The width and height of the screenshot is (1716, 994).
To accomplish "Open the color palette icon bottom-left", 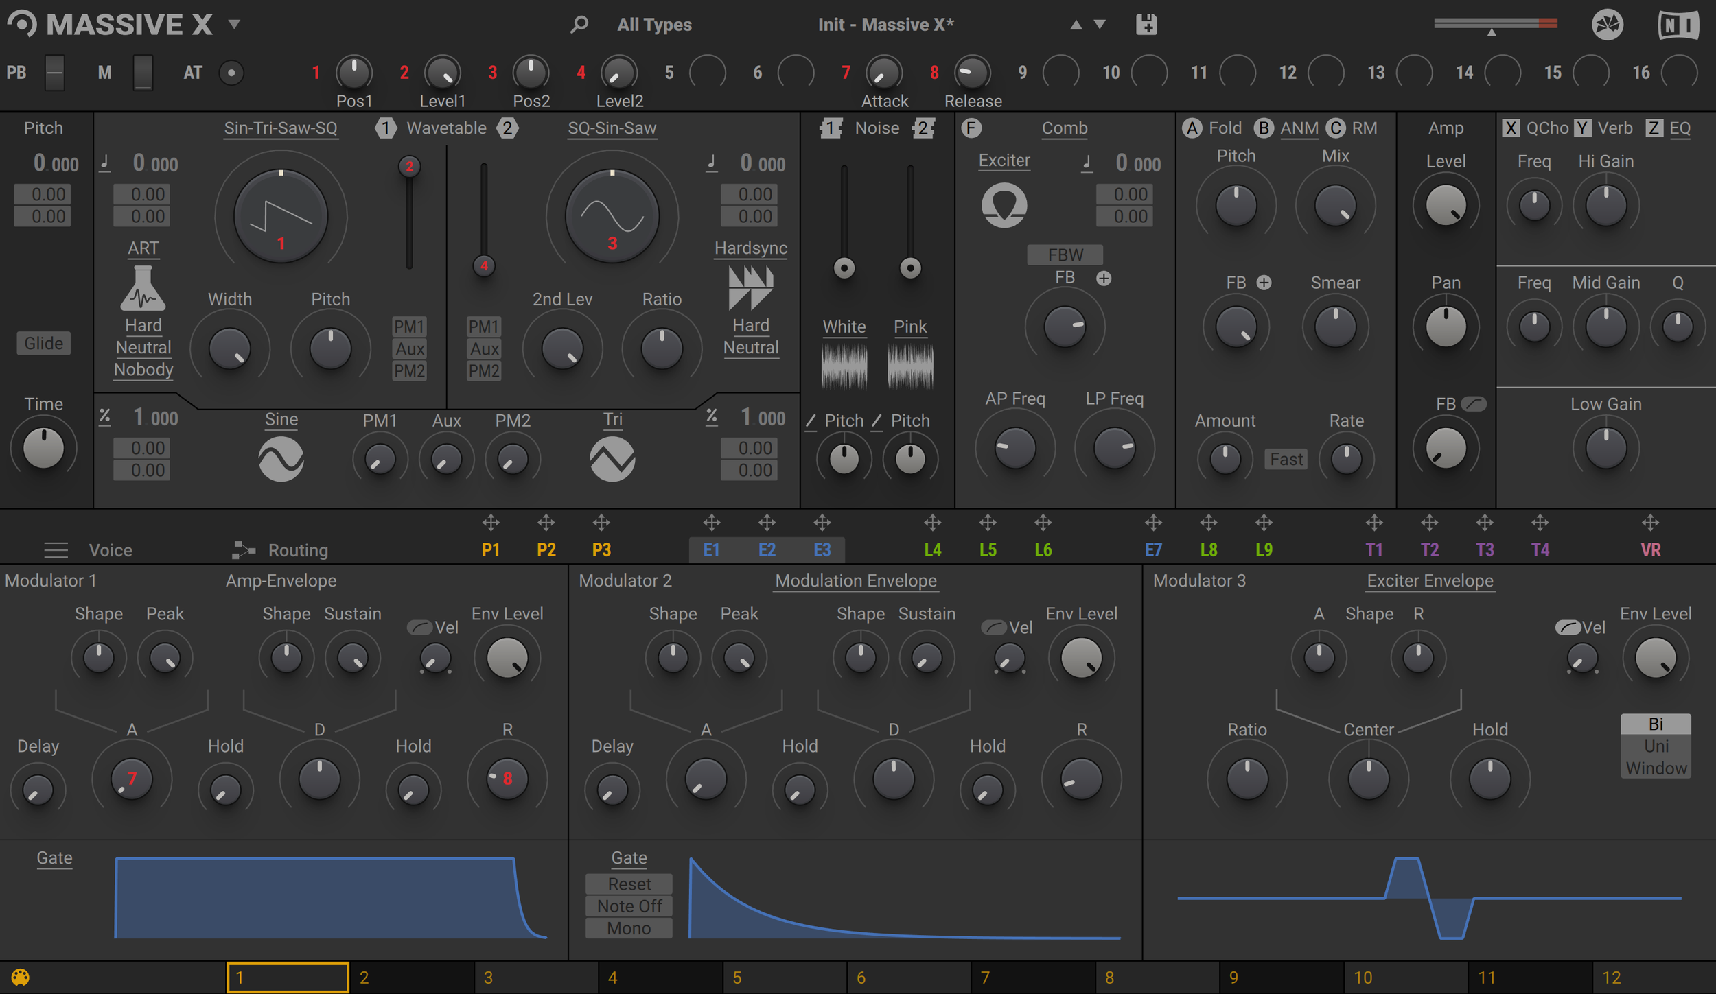I will pos(20,977).
